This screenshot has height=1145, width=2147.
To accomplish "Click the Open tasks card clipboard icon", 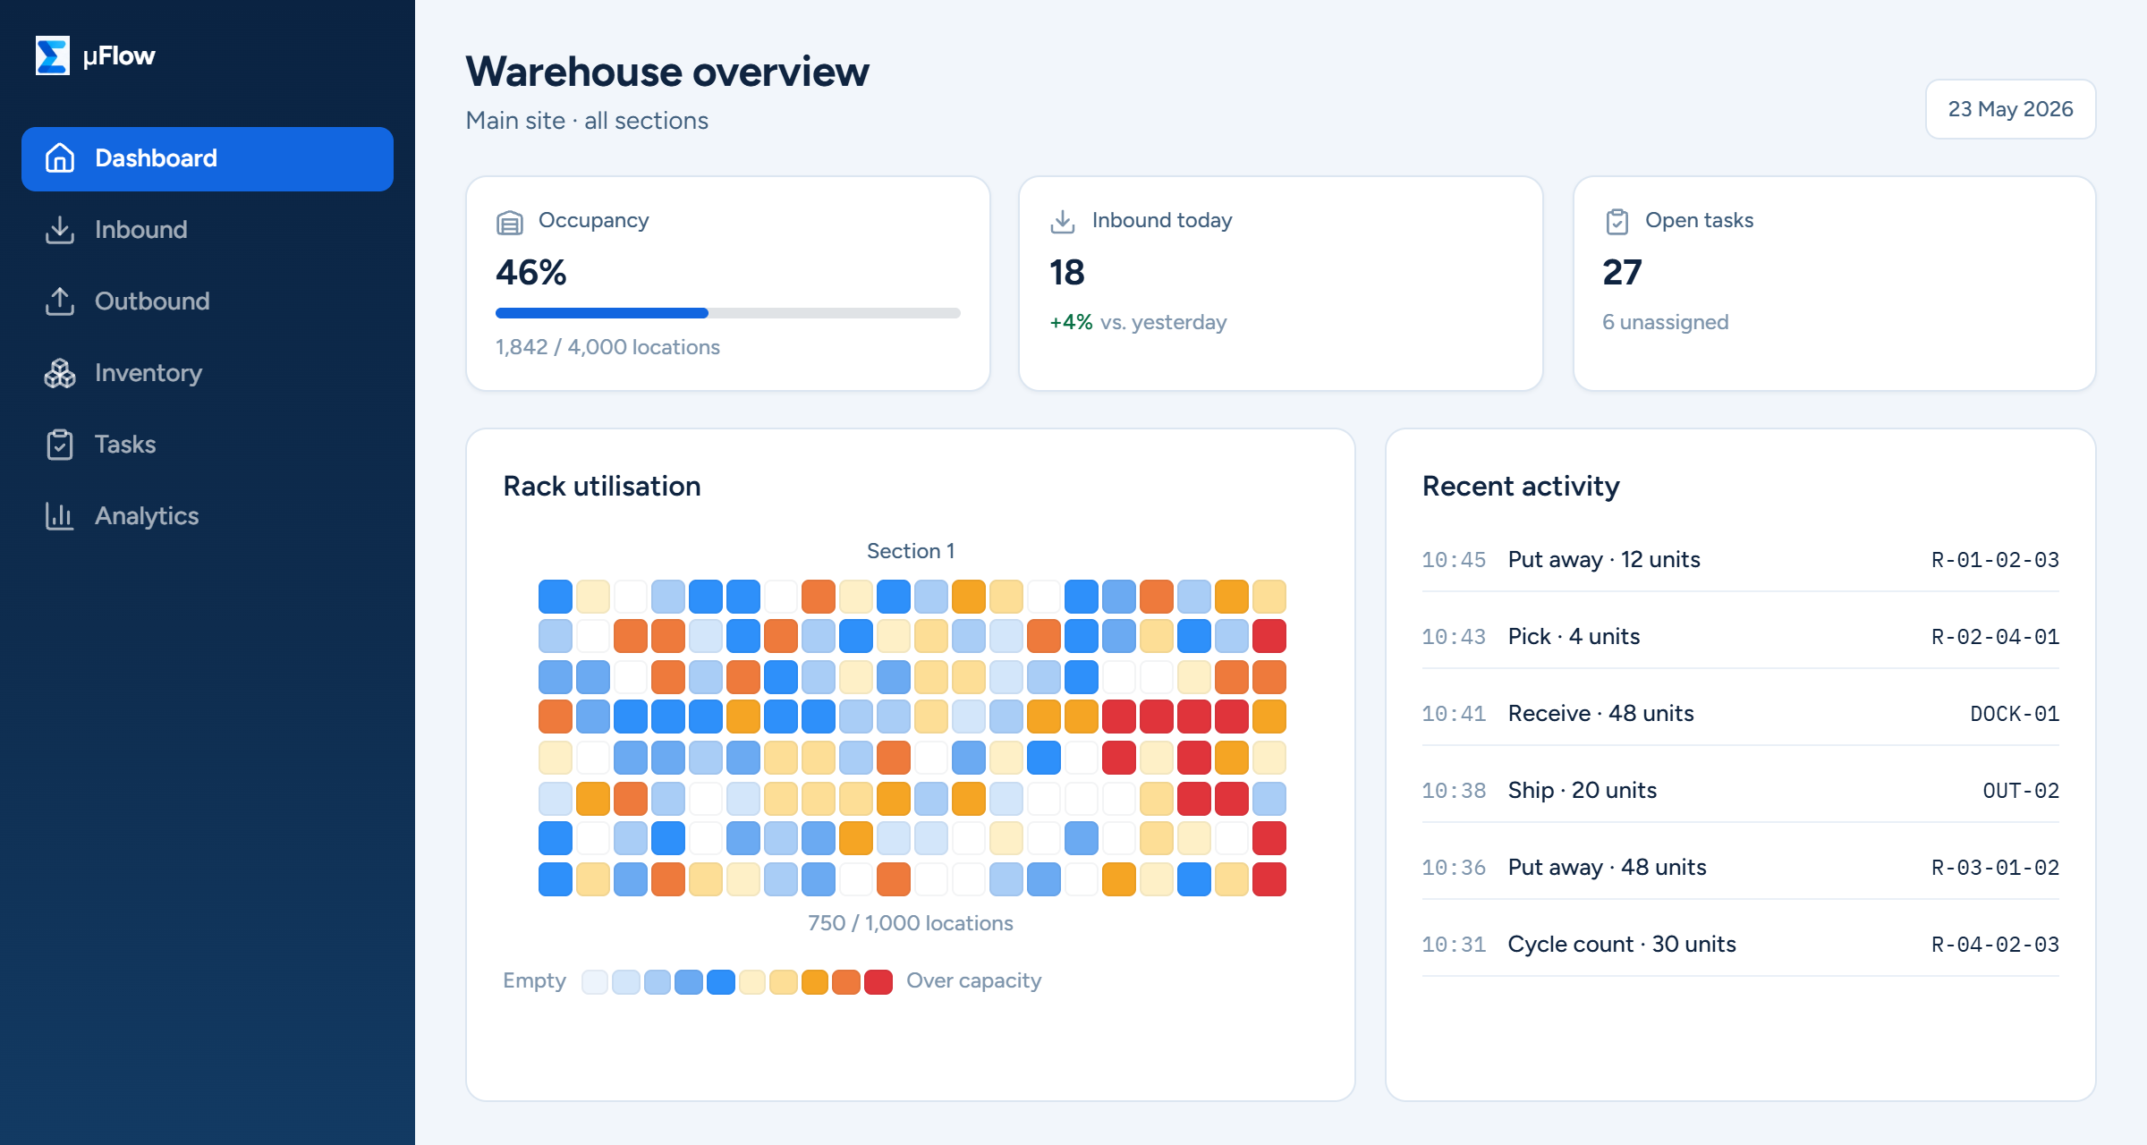I will [1617, 222].
